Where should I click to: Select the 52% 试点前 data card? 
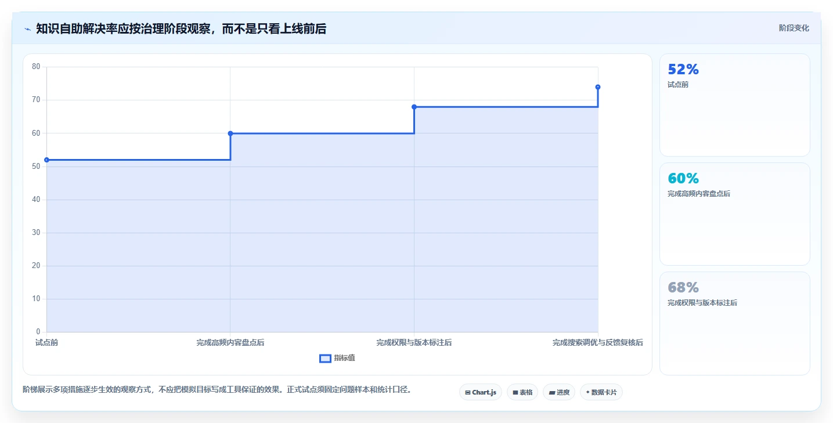(734, 105)
